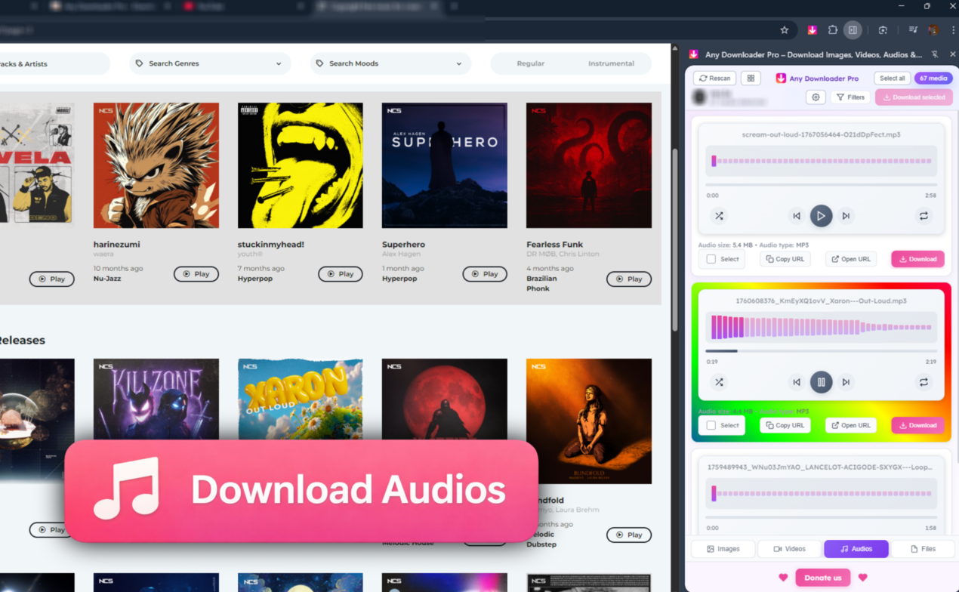Select the Instrumental version toggle
The height and width of the screenshot is (592, 959).
click(611, 63)
